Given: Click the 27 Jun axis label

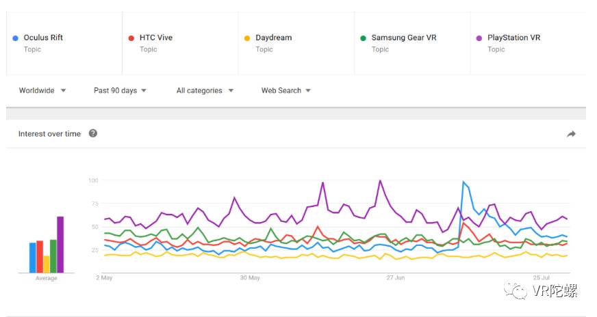Looking at the screenshot, I should (396, 278).
